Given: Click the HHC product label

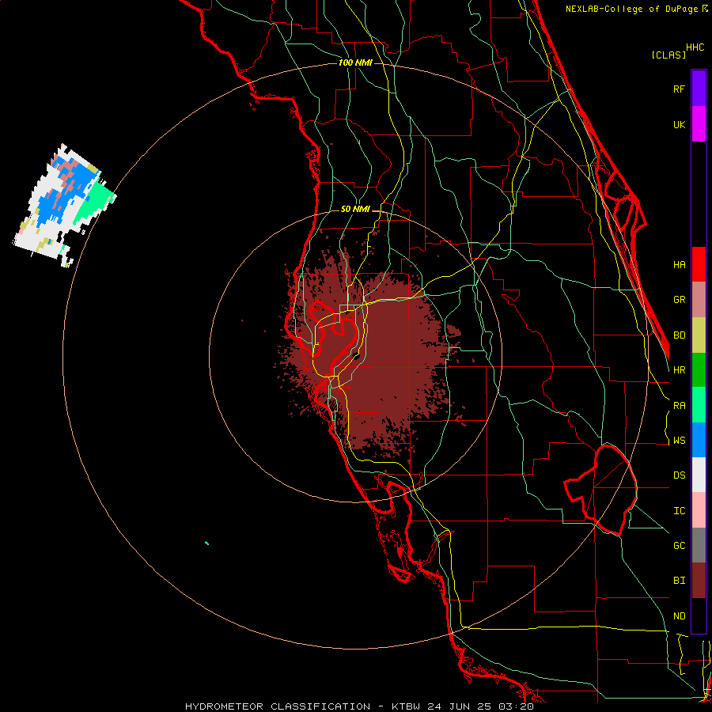Looking at the screenshot, I should point(695,47).
